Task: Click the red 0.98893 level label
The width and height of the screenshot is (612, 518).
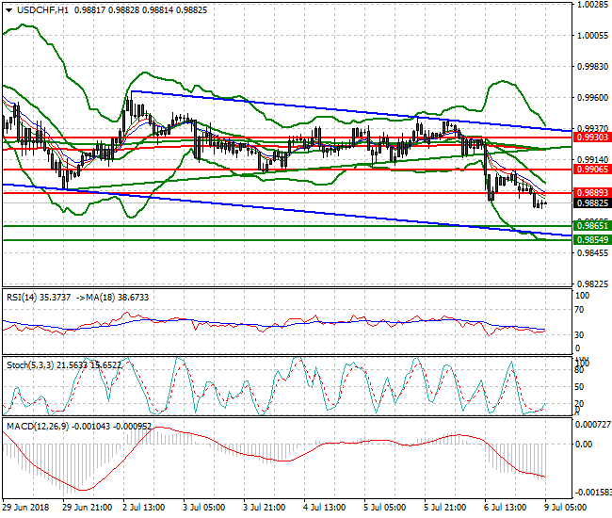Action: click(x=593, y=192)
